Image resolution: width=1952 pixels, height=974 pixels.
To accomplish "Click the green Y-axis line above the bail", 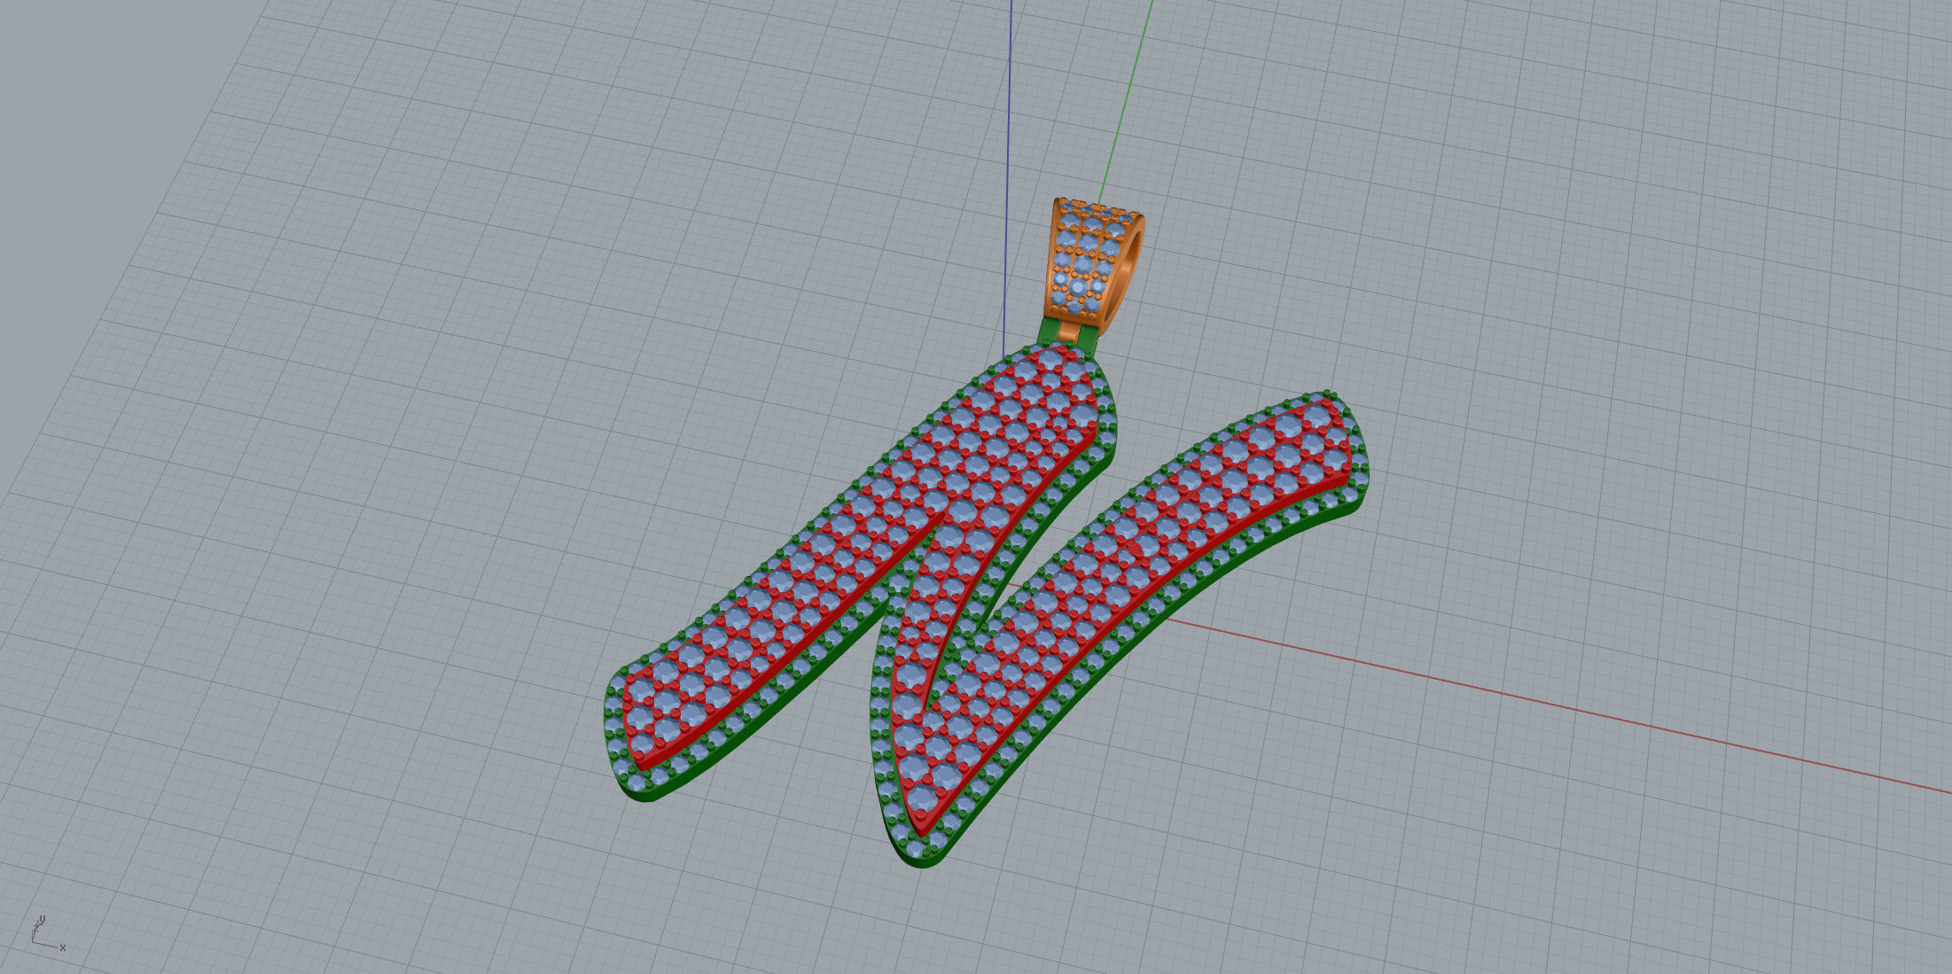I will point(1126,102).
